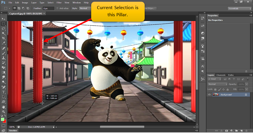The height and width of the screenshot is (133, 253).
Task: Toggle lock transparent pixels
Action: click(215, 89)
